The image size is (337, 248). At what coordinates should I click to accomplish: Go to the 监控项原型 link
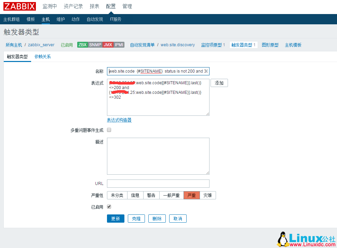[212, 45]
